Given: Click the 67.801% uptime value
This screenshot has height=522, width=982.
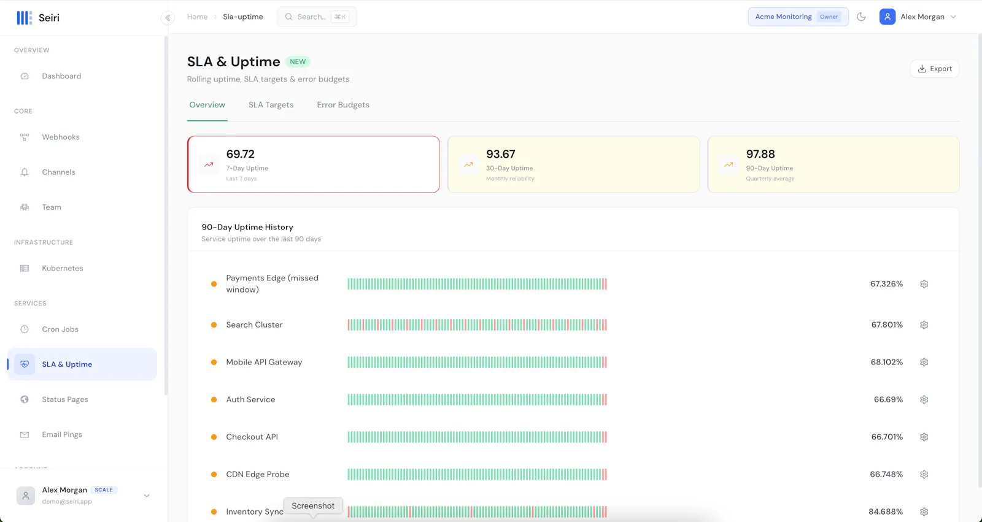Looking at the screenshot, I should 887,325.
